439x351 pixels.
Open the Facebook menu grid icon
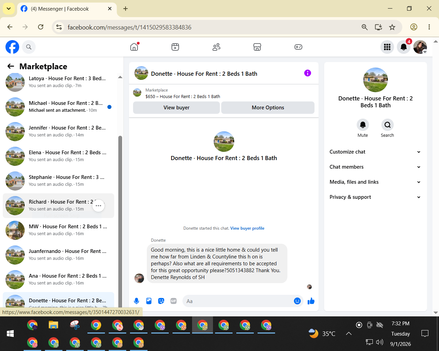tap(387, 47)
